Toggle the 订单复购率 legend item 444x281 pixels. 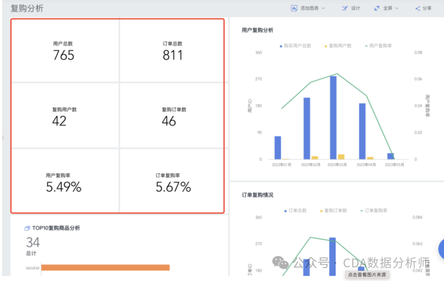click(374, 211)
